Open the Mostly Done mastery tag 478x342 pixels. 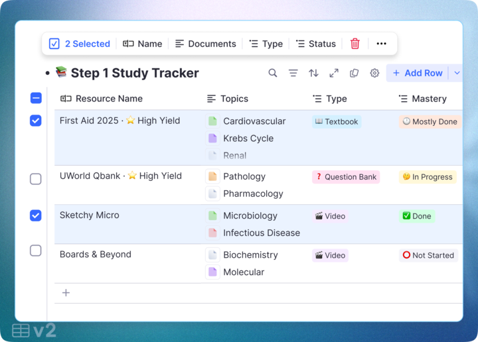(430, 122)
